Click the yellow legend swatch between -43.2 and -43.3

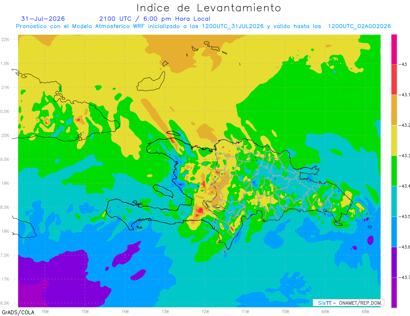point(394,140)
